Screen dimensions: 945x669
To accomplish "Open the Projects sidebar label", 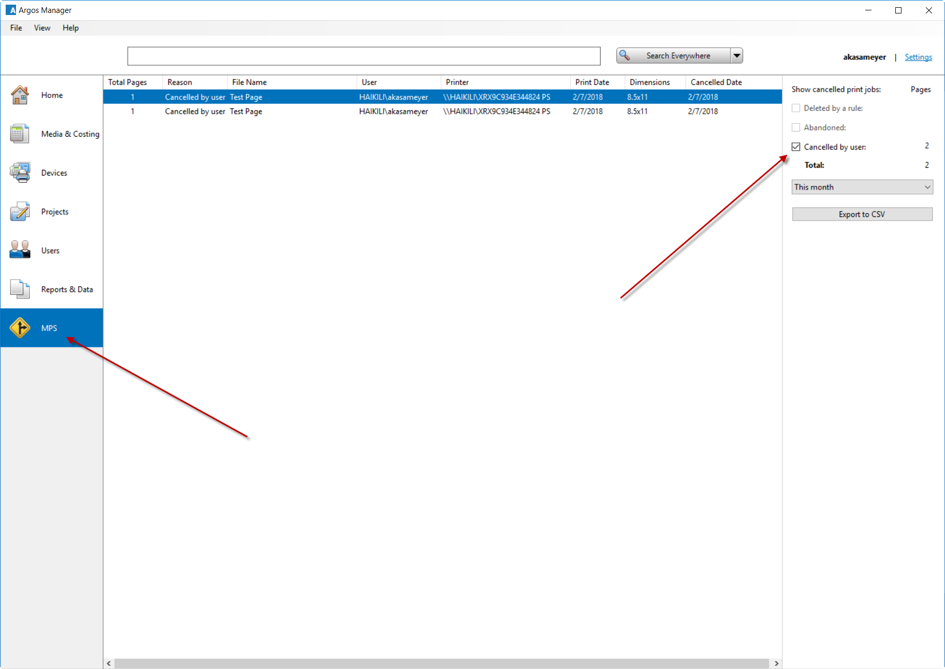I will point(55,212).
